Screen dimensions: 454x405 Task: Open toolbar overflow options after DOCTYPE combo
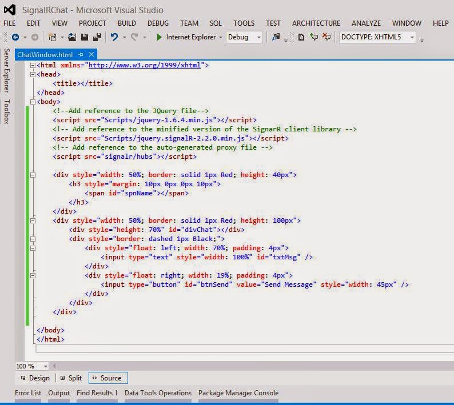coord(422,40)
